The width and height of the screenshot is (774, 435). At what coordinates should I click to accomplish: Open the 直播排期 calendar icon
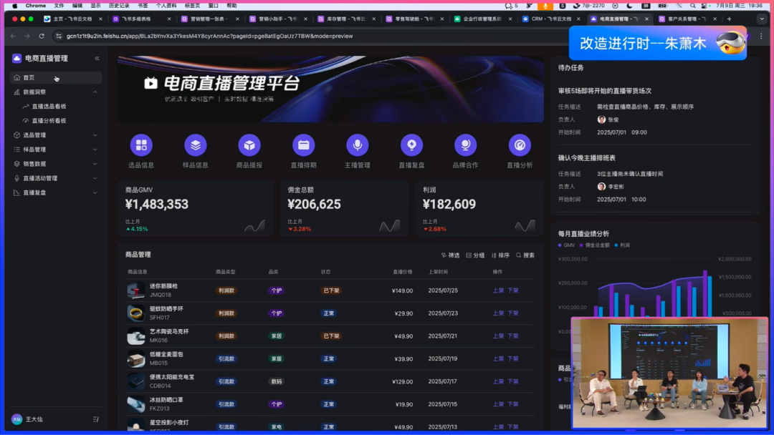[304, 145]
